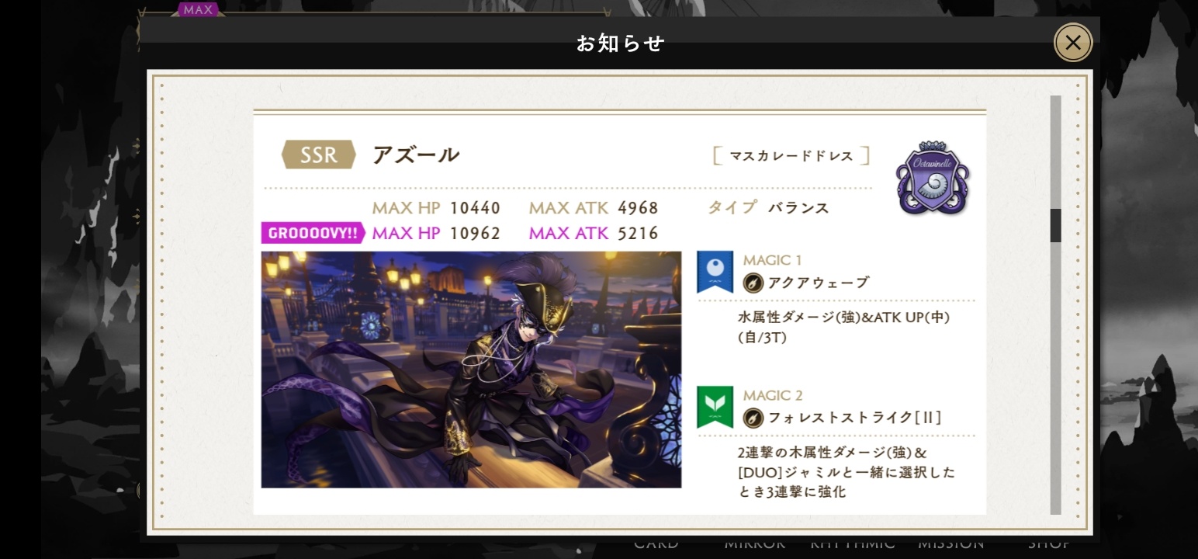Click the purple MAX tag behind dialog
Screen dimensions: 1198x559
click(198, 9)
